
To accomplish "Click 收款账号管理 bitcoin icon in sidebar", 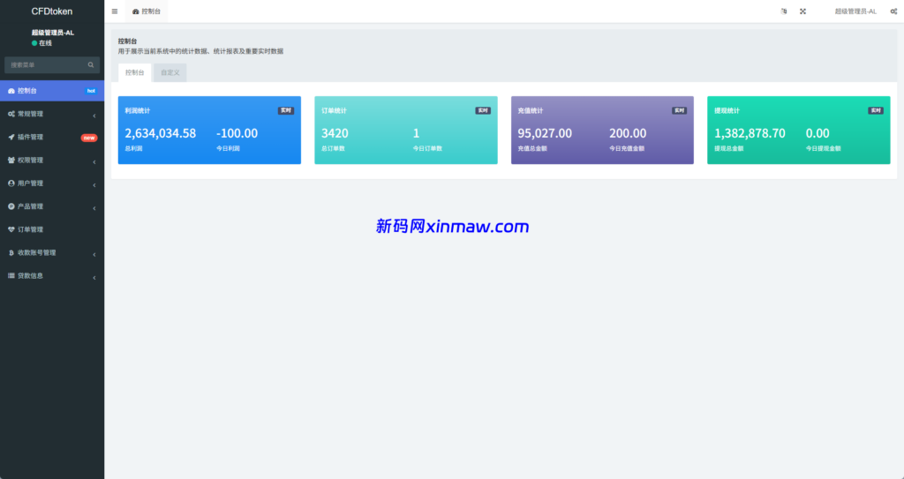I will (x=11, y=252).
